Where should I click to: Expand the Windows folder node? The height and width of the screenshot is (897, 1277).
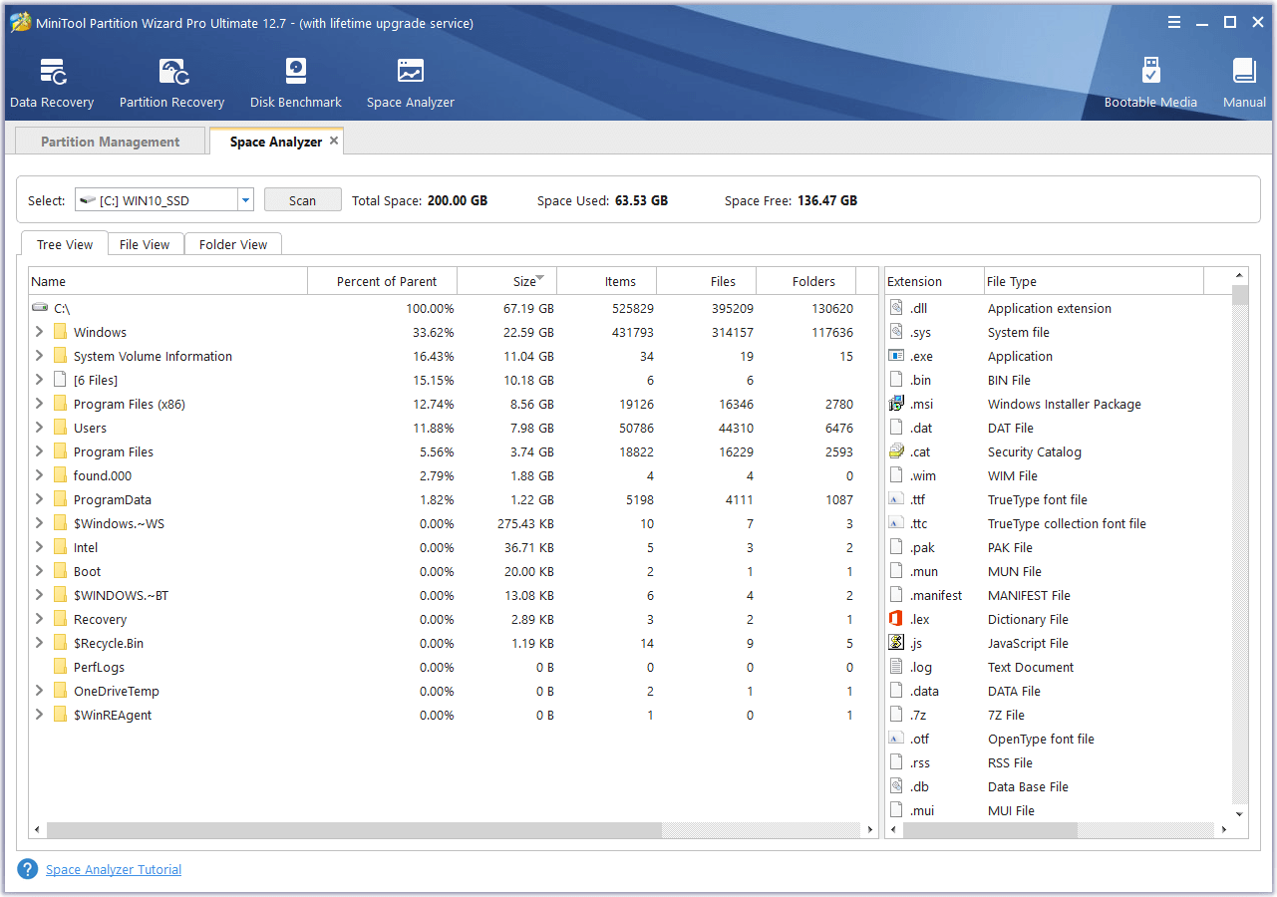click(x=39, y=332)
